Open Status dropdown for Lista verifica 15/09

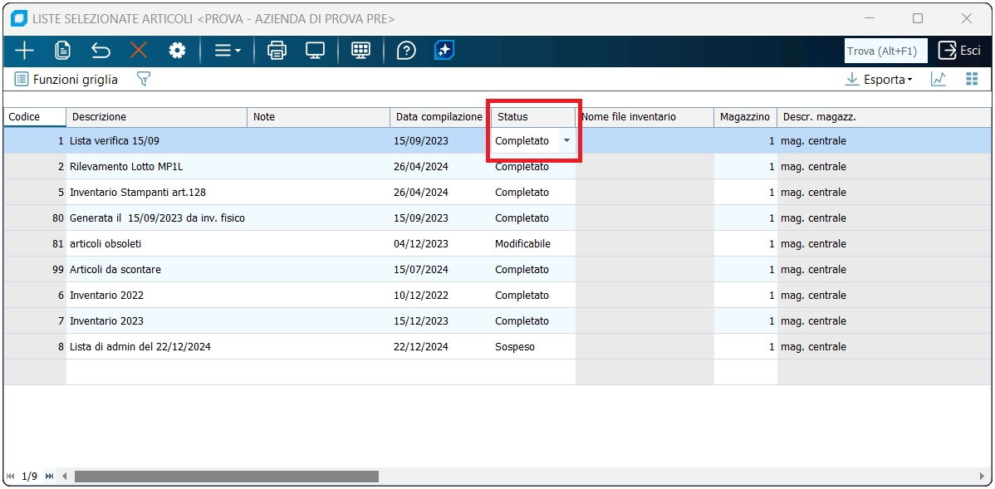point(566,141)
